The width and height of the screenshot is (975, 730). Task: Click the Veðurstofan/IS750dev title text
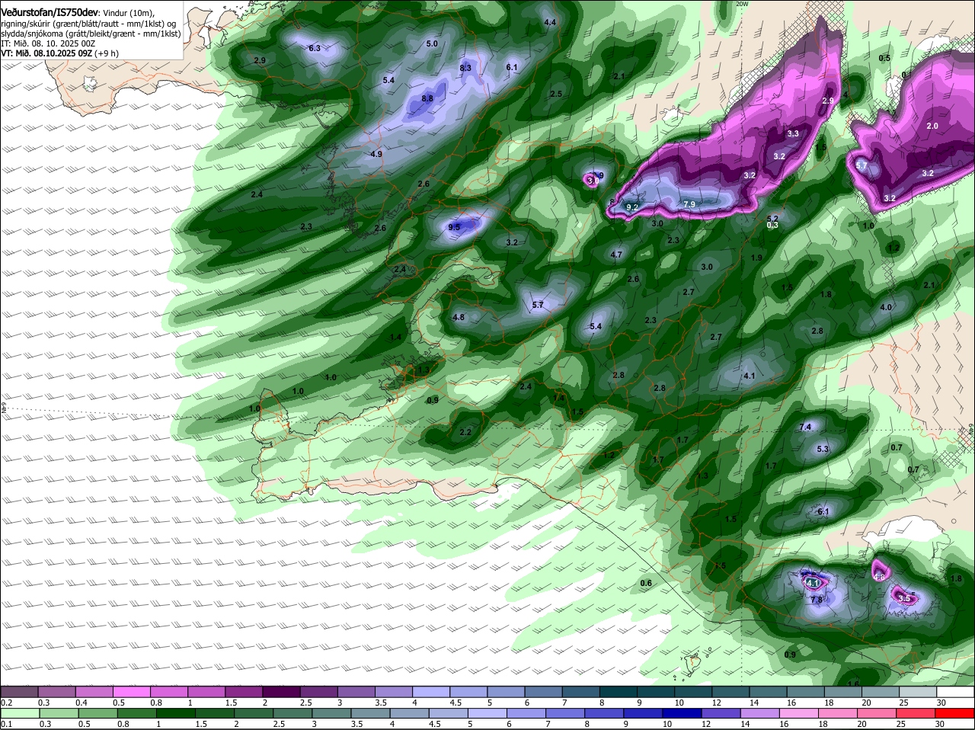50,12
